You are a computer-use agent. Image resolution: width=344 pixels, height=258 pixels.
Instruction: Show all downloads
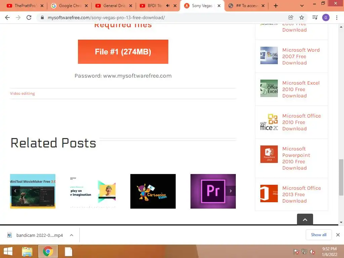(x=318, y=235)
